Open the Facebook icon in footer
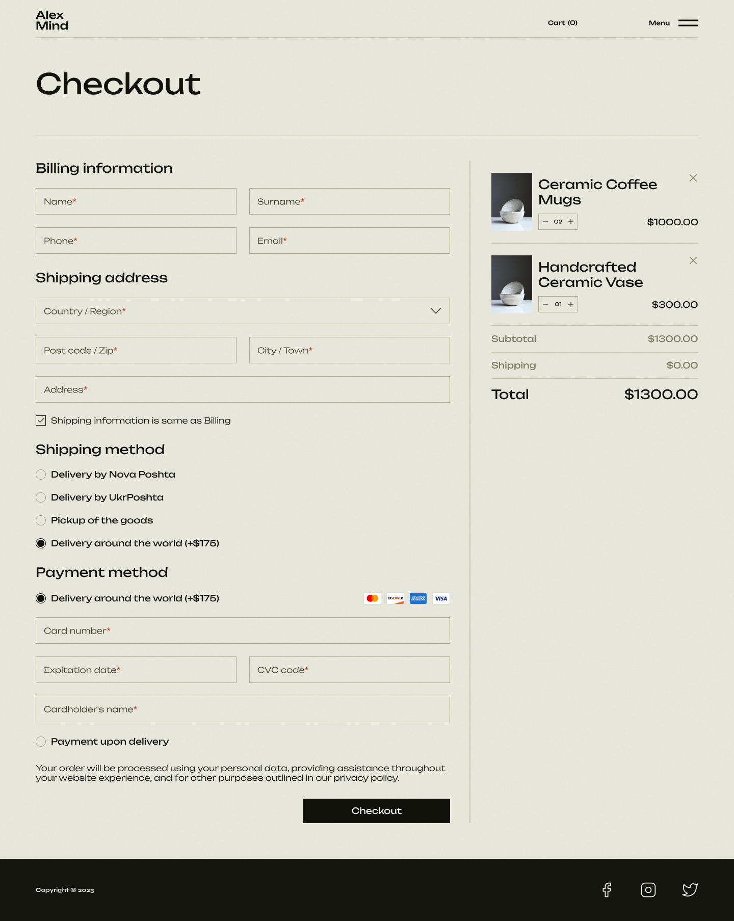The height and width of the screenshot is (921, 734). pos(607,890)
